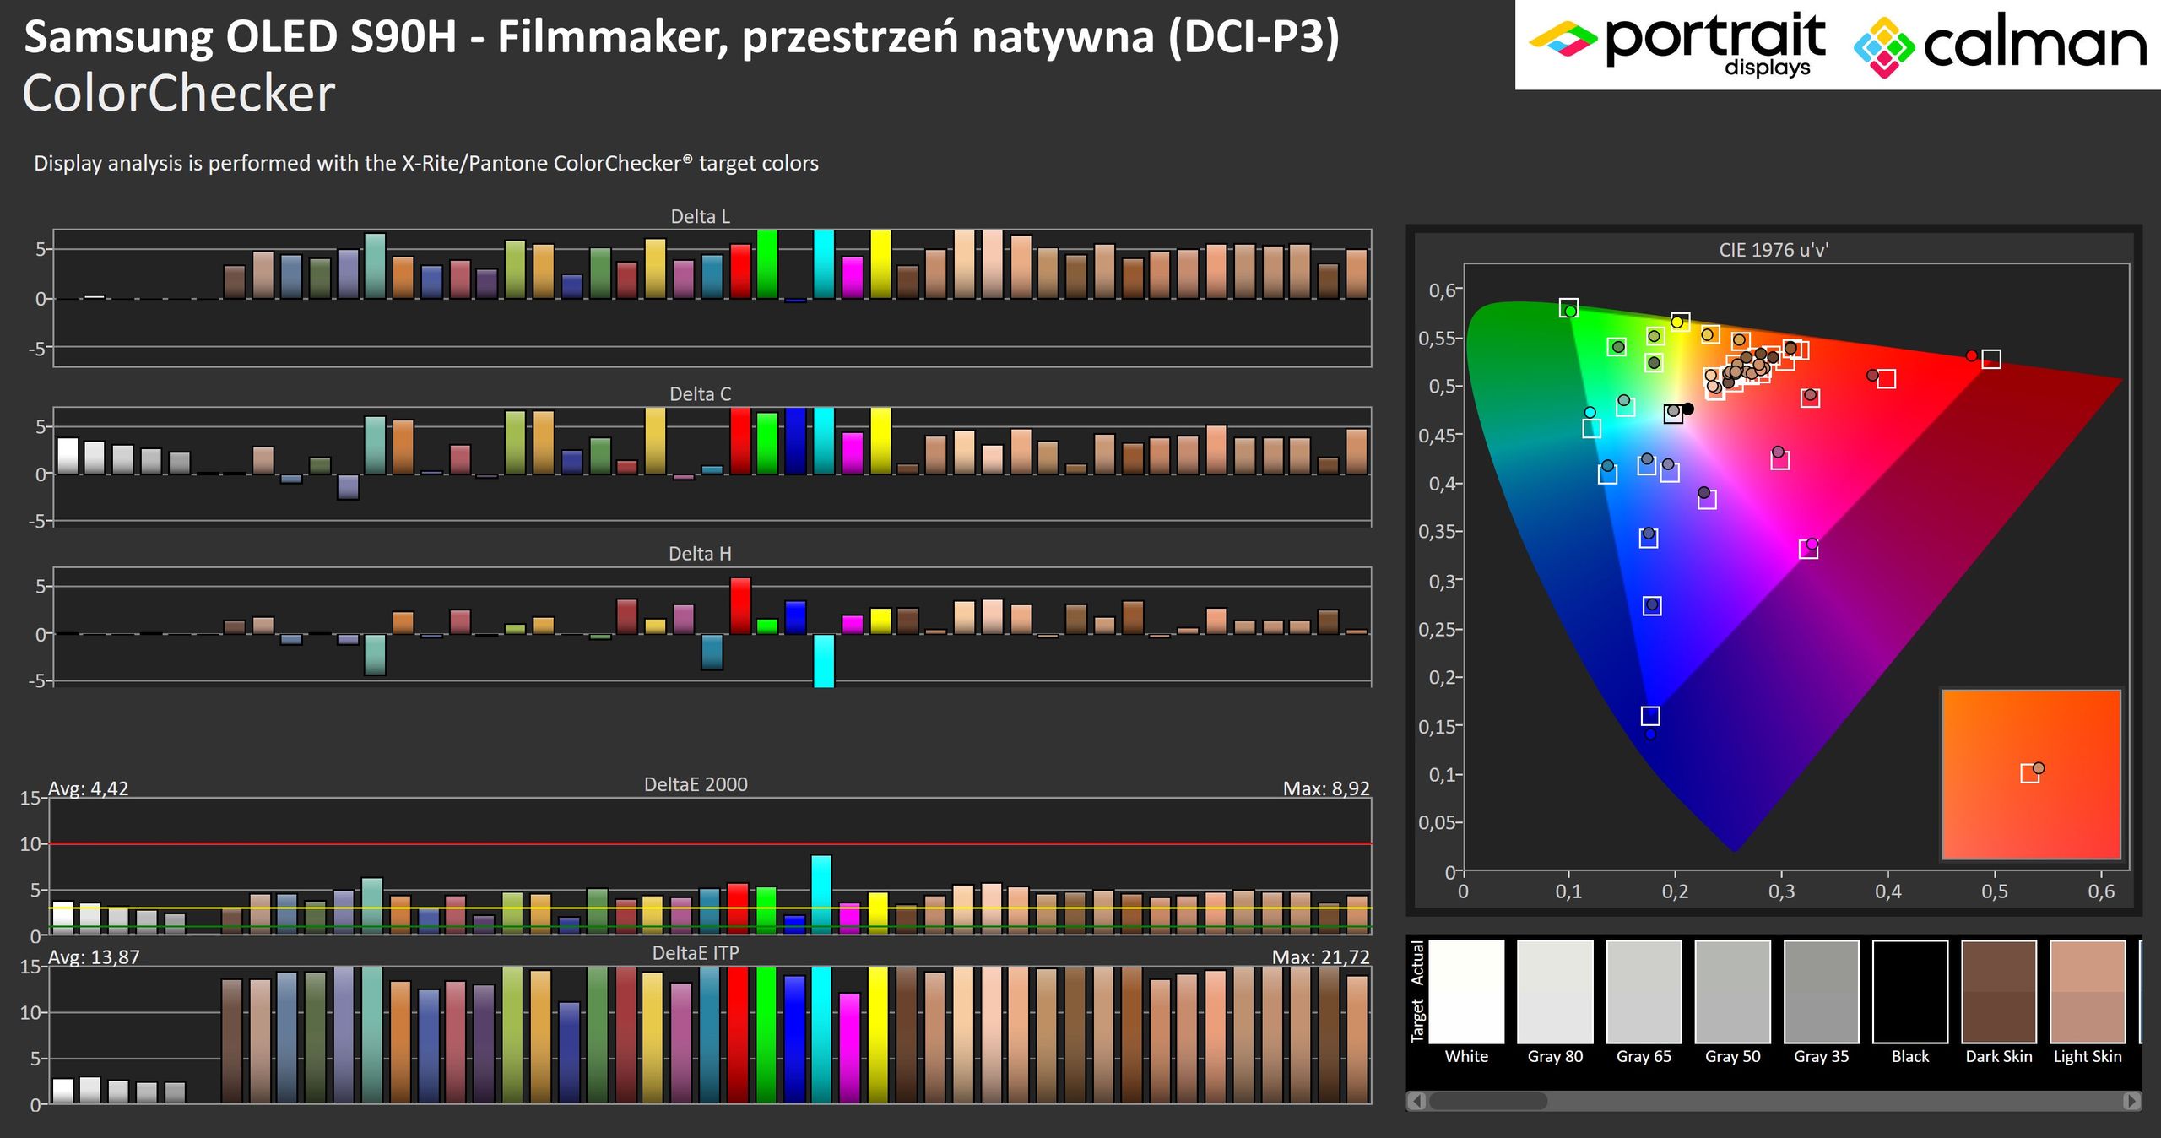This screenshot has width=2161, height=1138.
Task: Click the yellow bar in Delta C chart
Action: pyautogui.click(x=880, y=441)
